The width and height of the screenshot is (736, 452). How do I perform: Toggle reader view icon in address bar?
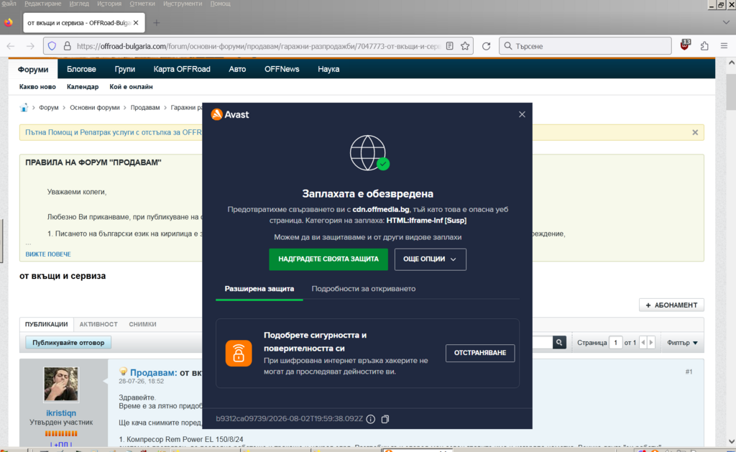click(450, 46)
